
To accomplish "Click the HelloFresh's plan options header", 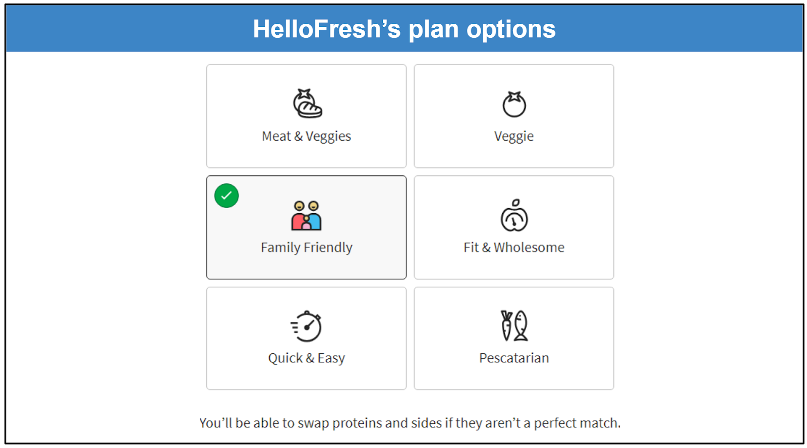I will click(404, 29).
